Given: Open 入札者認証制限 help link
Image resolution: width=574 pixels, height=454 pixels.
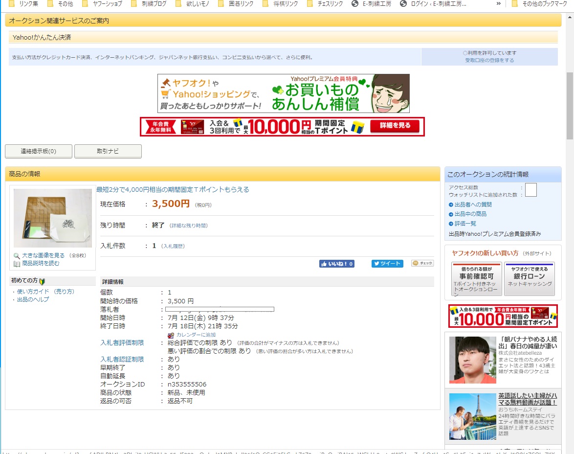Looking at the screenshot, I should [122, 360].
